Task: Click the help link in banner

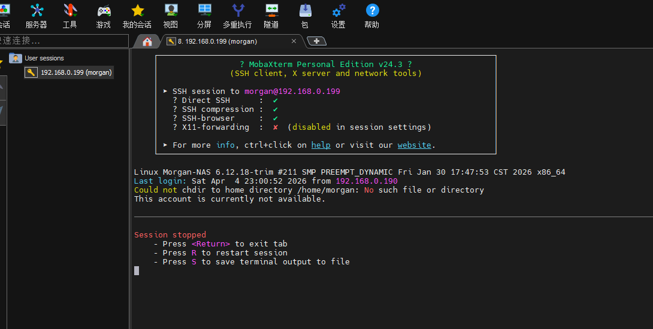Action: (x=321, y=145)
